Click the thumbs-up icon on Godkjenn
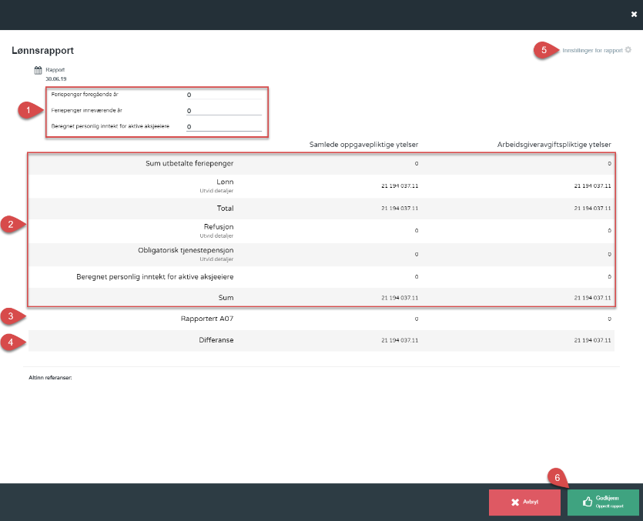This screenshot has height=521, width=643. [x=587, y=502]
